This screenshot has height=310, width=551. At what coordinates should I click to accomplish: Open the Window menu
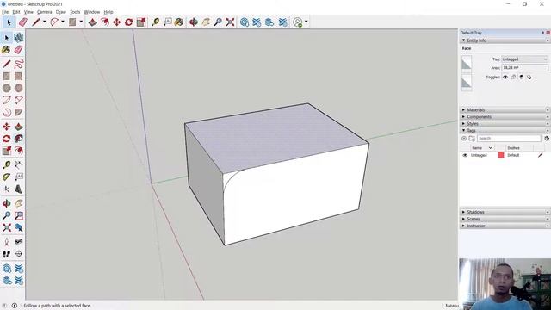92,12
